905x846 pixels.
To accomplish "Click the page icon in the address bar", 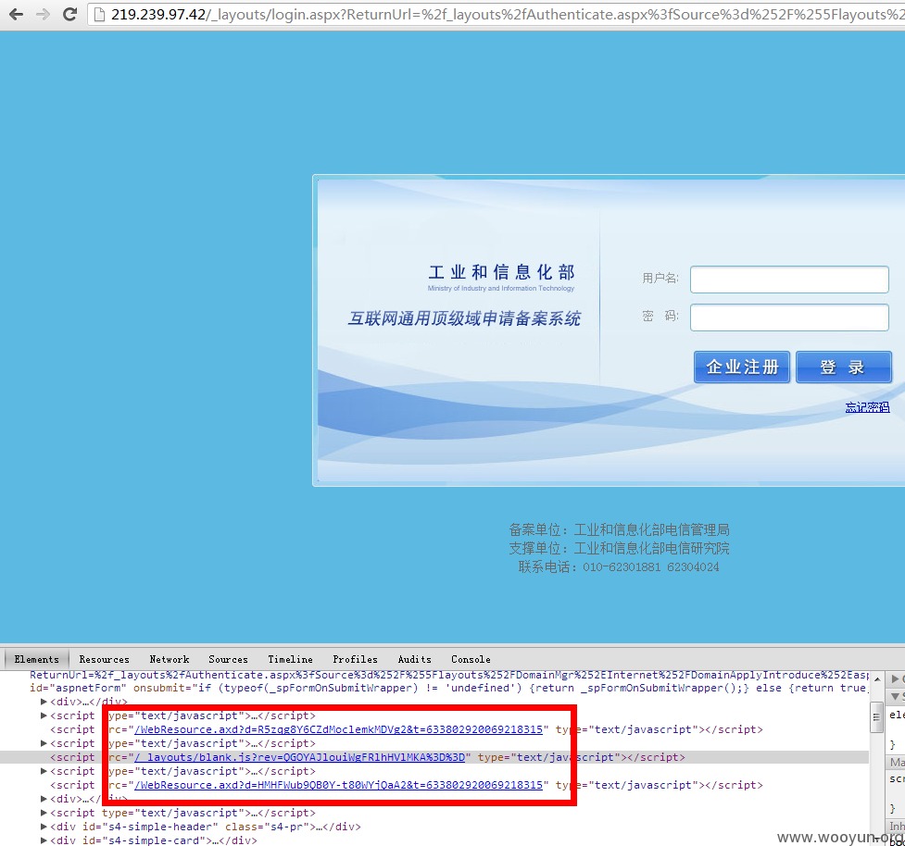I will pyautogui.click(x=99, y=15).
